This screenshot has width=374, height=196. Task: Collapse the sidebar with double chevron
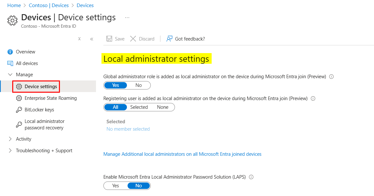92,39
